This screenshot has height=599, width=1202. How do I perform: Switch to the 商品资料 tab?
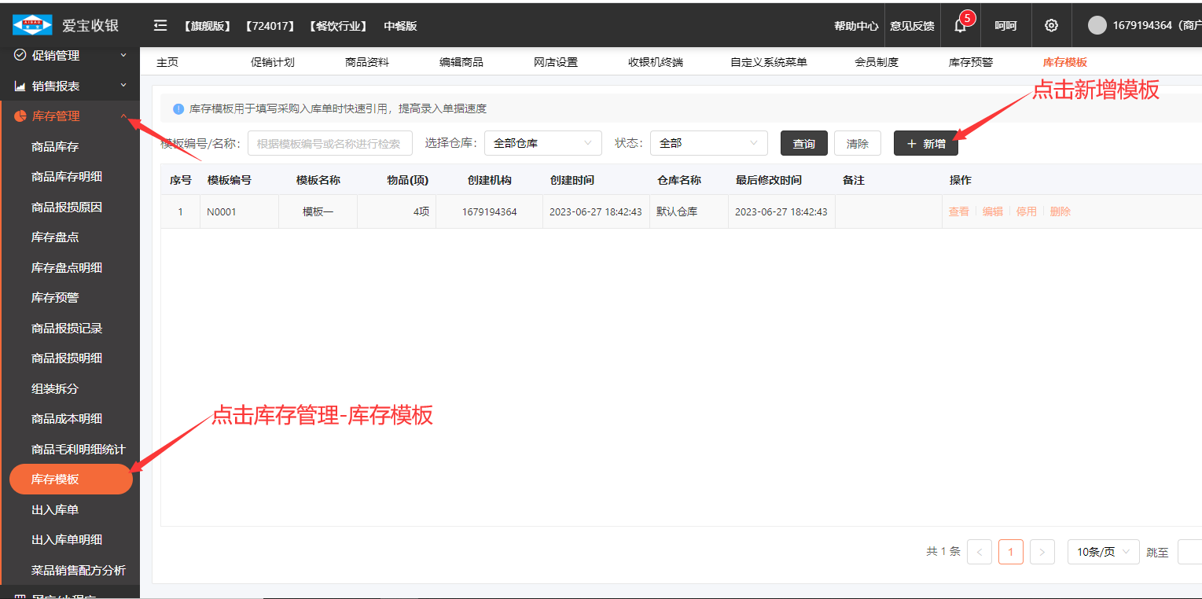point(367,62)
